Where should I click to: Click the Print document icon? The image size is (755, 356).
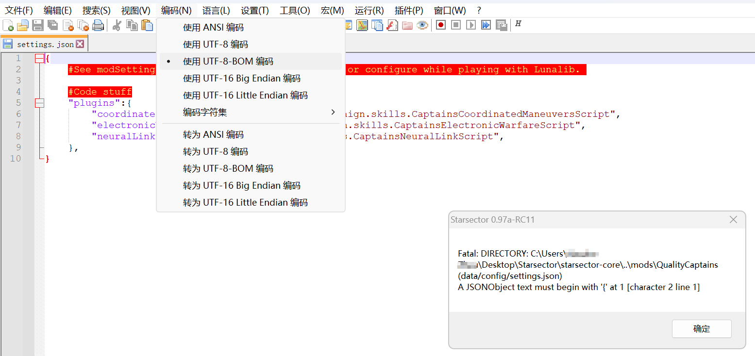(x=98, y=25)
